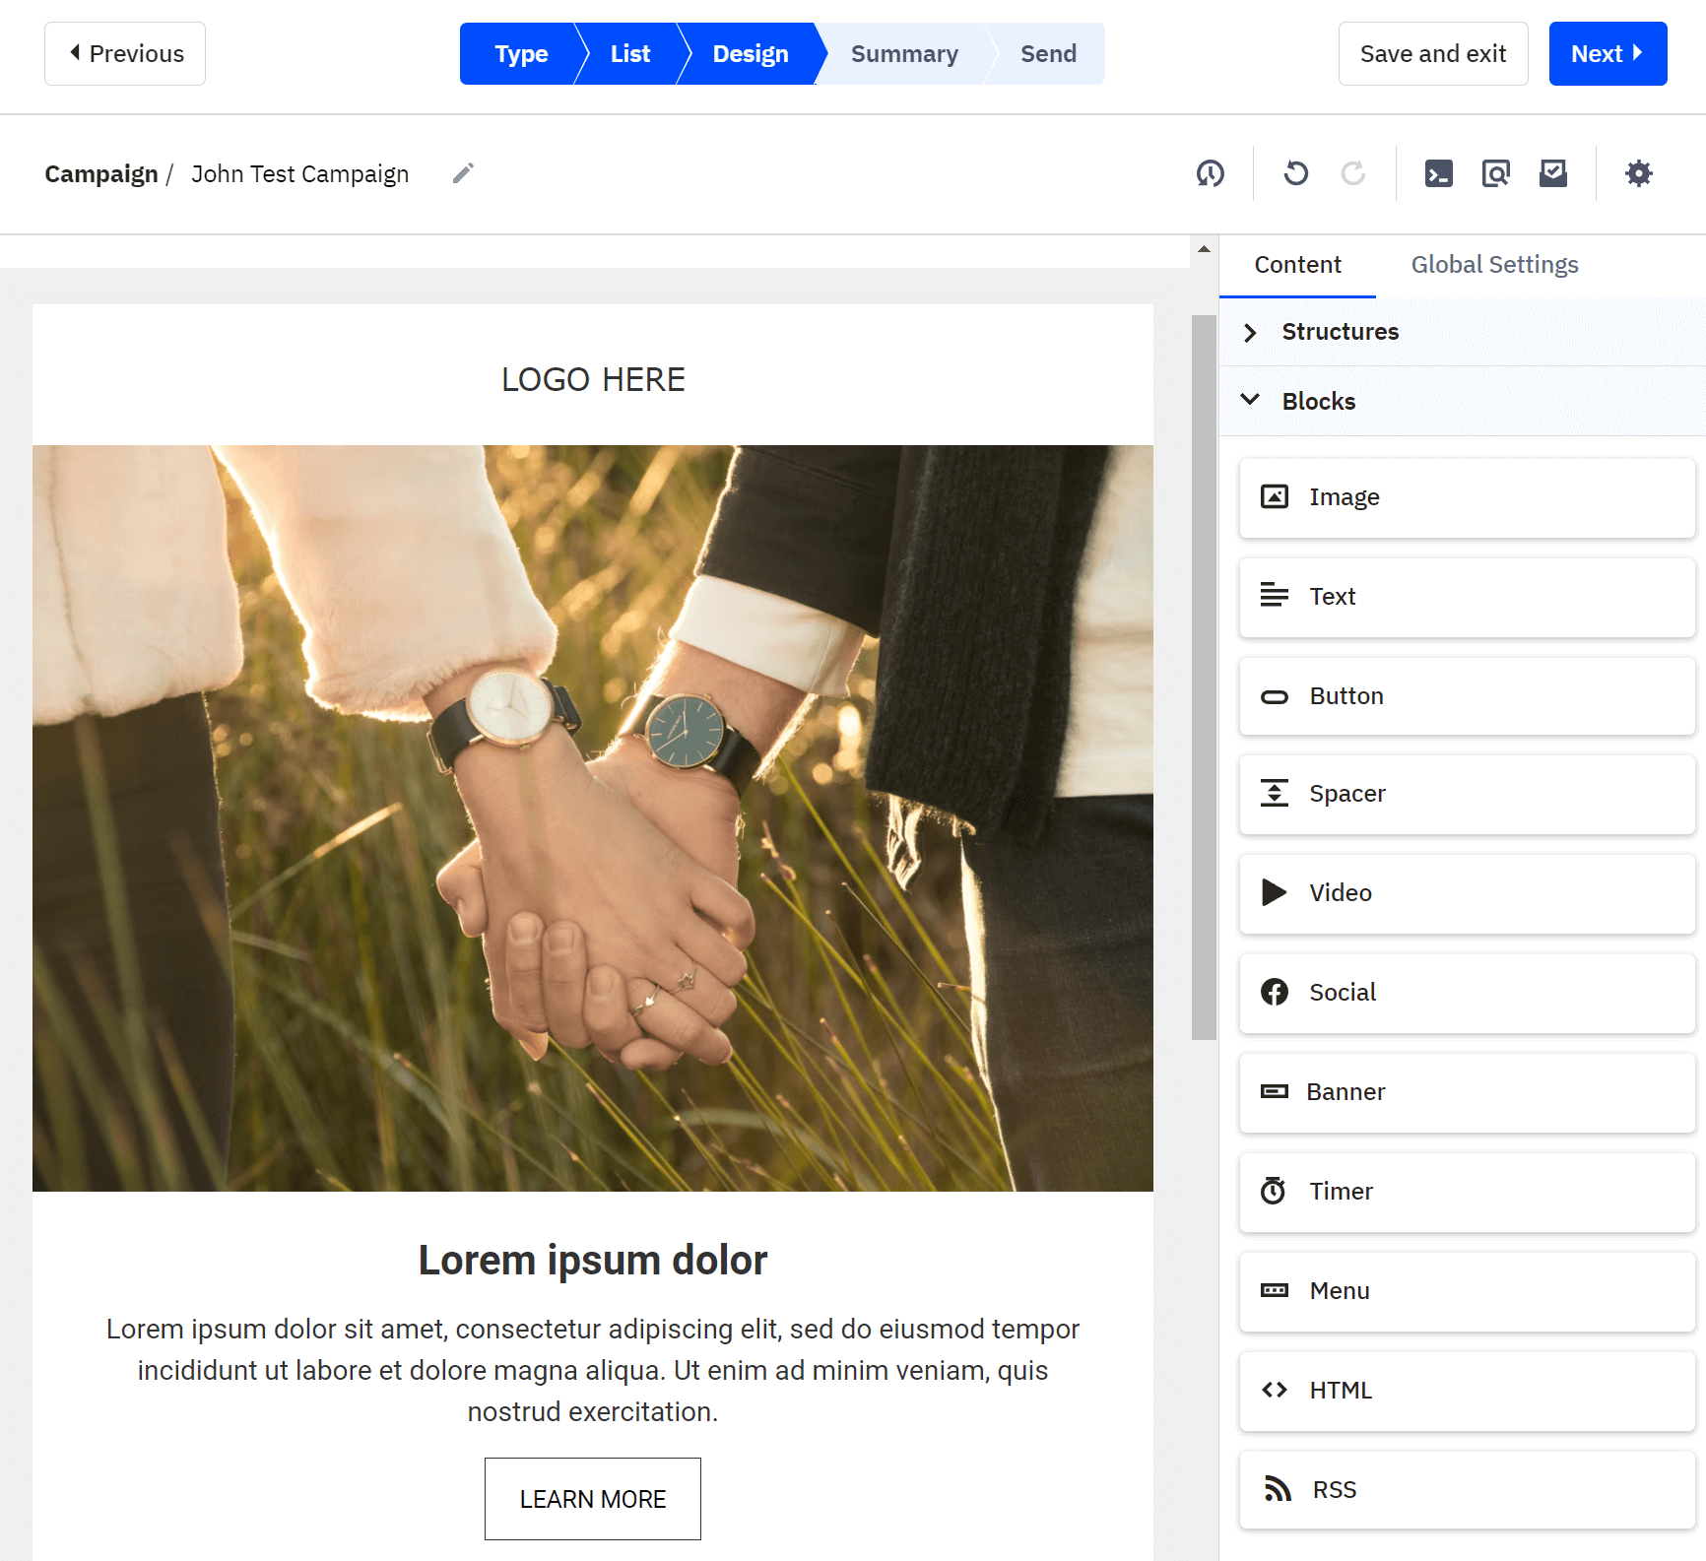Select the Button block icon
The width and height of the screenshot is (1706, 1561).
[x=1275, y=697]
